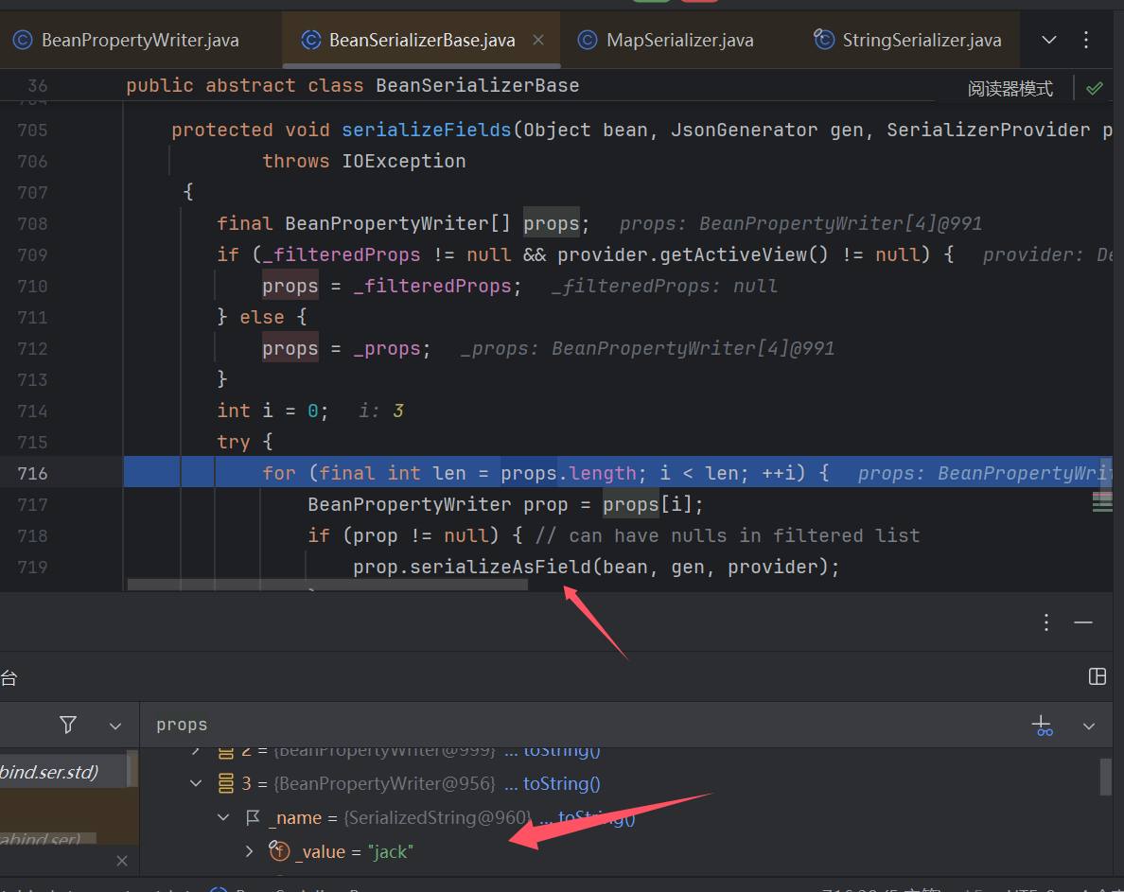The width and height of the screenshot is (1124, 892).
Task: Click the "jack" string value
Action: 391,851
